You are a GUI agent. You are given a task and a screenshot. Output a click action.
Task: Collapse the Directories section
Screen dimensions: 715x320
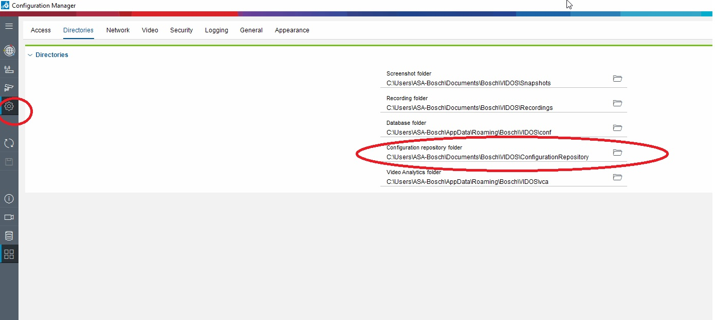pos(30,55)
